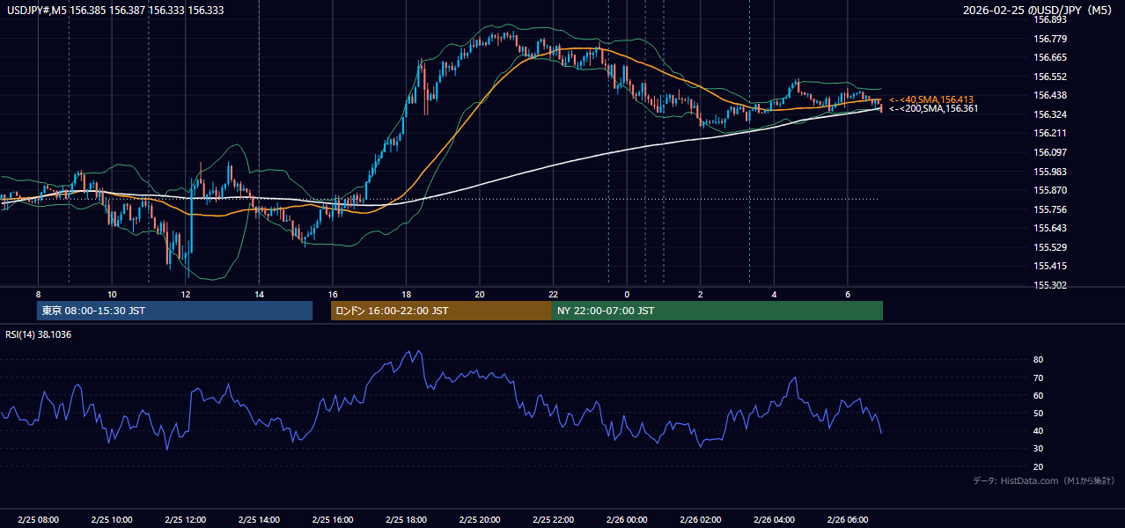Click price axis value 156.097
The height and width of the screenshot is (528, 1125).
[x=1050, y=152]
